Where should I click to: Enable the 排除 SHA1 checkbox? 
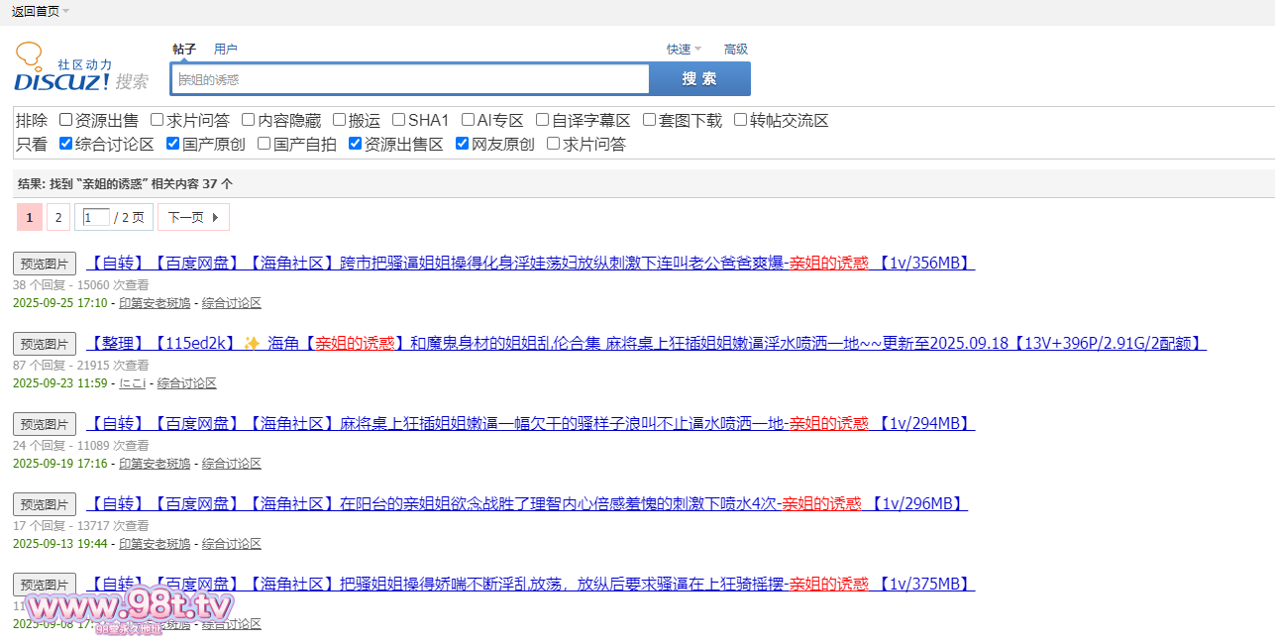point(399,120)
